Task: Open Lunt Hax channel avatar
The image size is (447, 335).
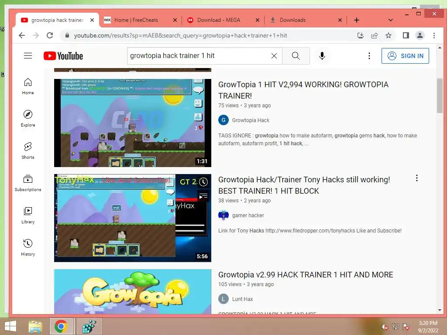Action: (x=223, y=299)
